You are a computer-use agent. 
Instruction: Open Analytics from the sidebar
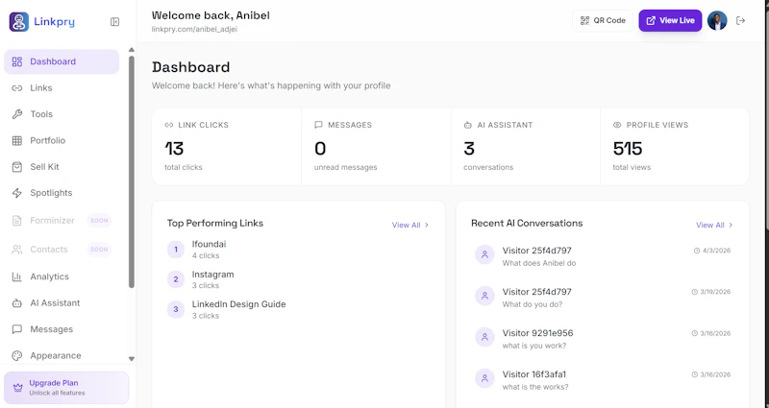pyautogui.click(x=62, y=276)
